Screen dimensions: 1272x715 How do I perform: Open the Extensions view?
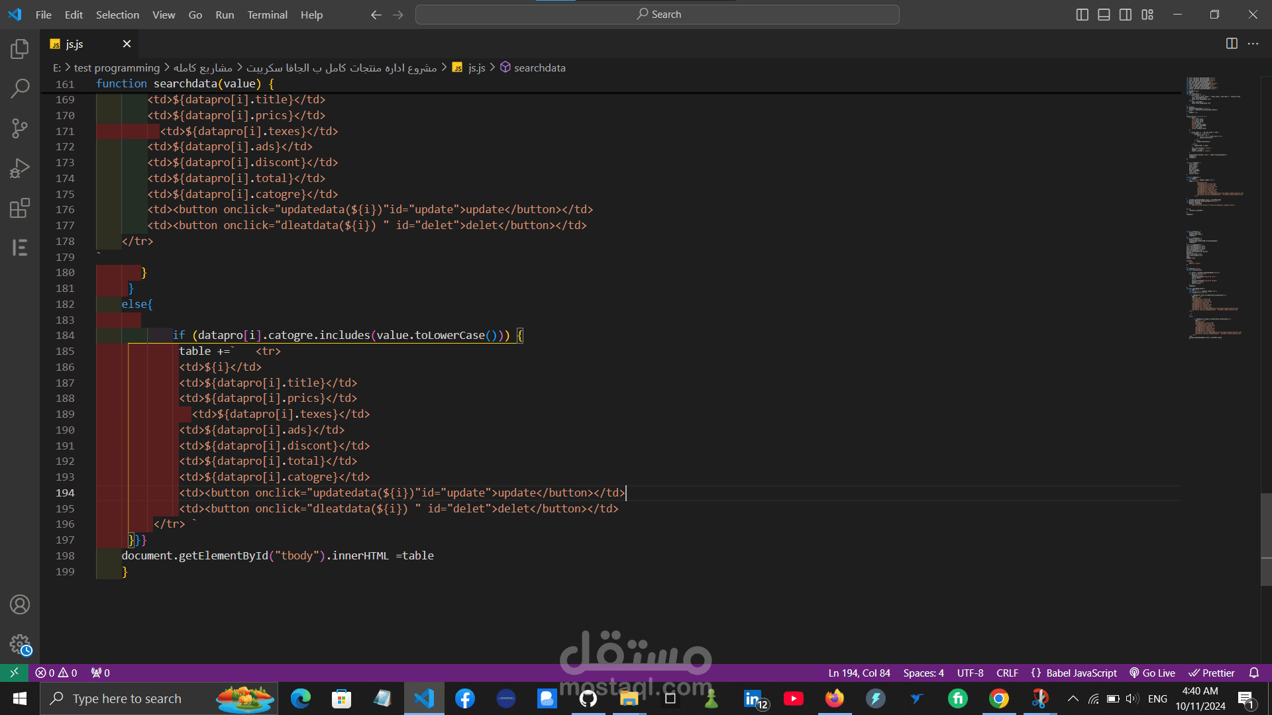point(20,208)
